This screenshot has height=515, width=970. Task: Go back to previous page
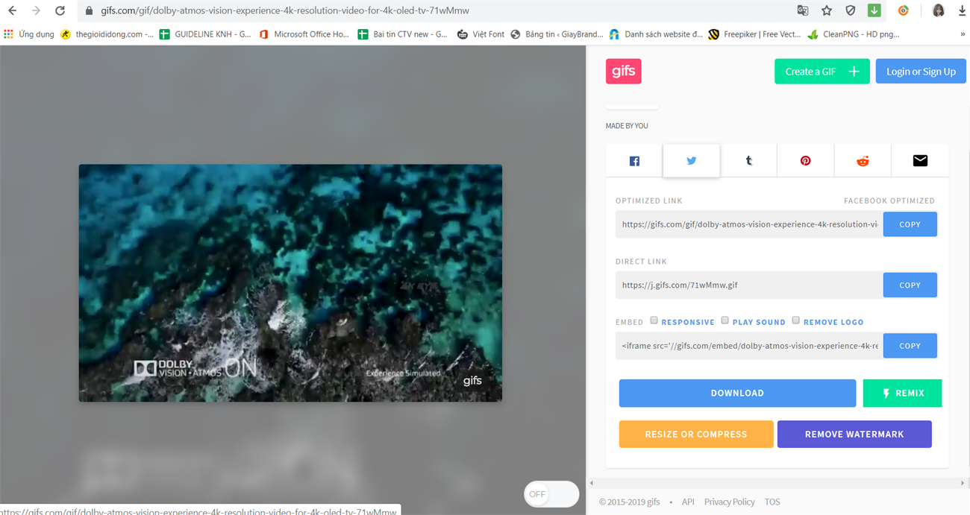(12, 11)
